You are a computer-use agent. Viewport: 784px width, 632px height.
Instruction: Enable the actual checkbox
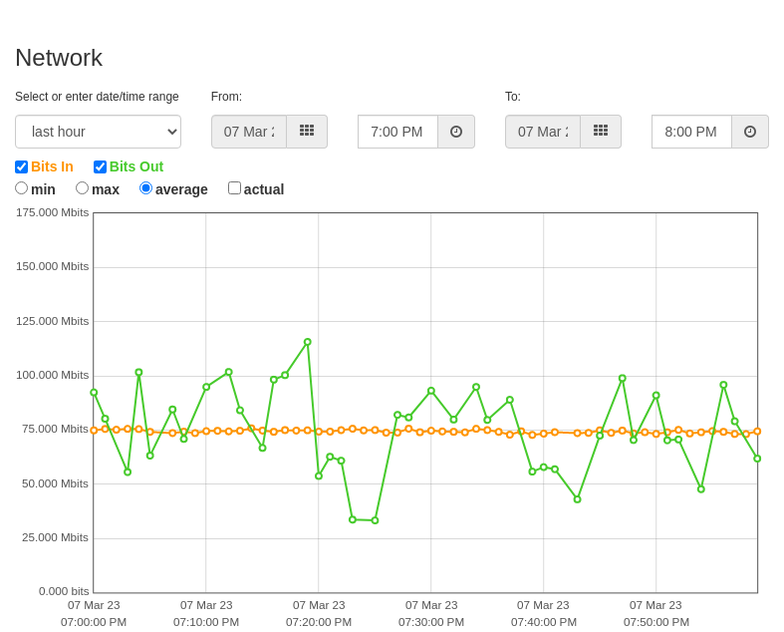click(x=234, y=188)
